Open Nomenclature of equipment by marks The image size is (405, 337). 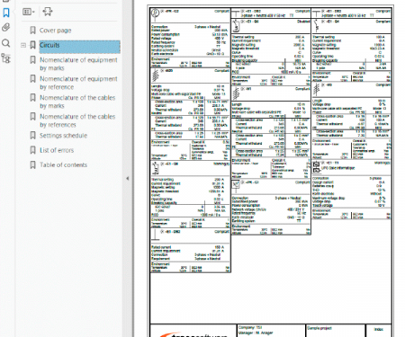pyautogui.click(x=78, y=64)
